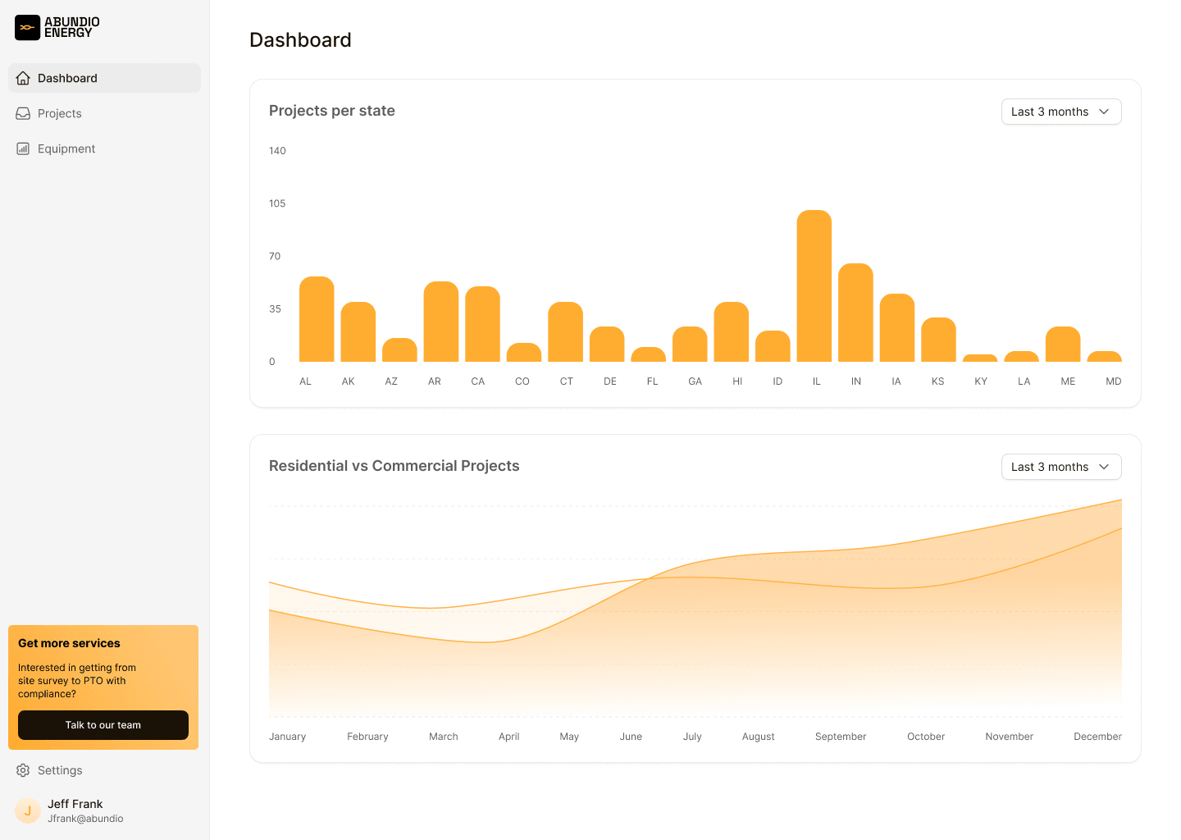Click the ME bar in projects chart
This screenshot has height=840, width=1181.
(1063, 345)
